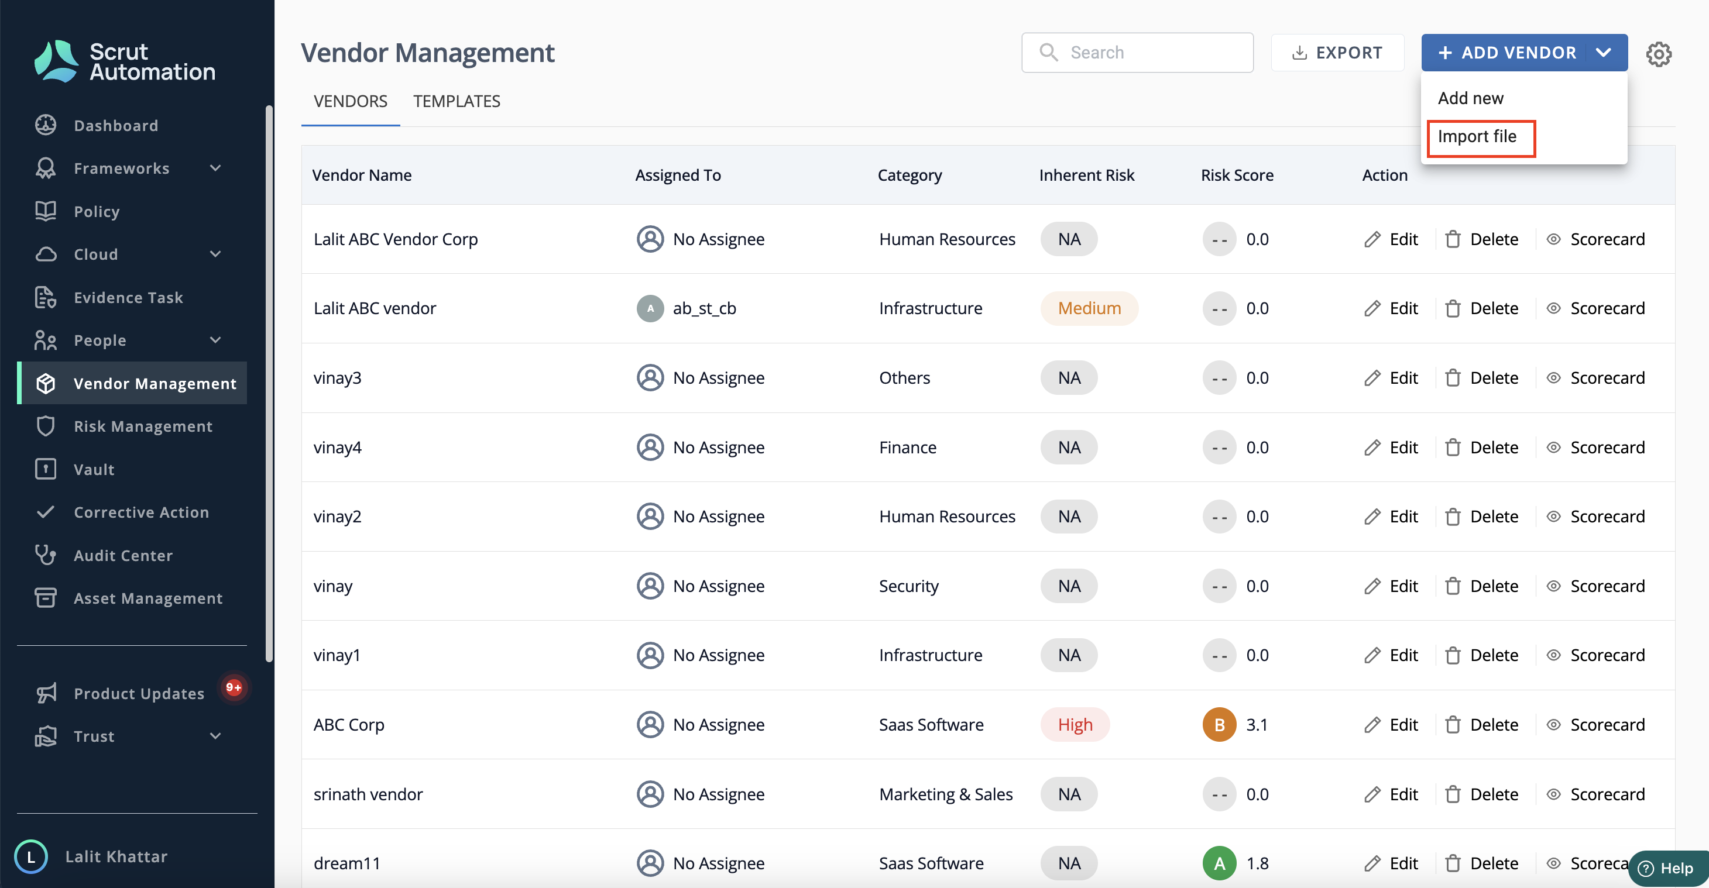Click the Corrective Action checkmark icon
The image size is (1709, 888).
coord(46,512)
